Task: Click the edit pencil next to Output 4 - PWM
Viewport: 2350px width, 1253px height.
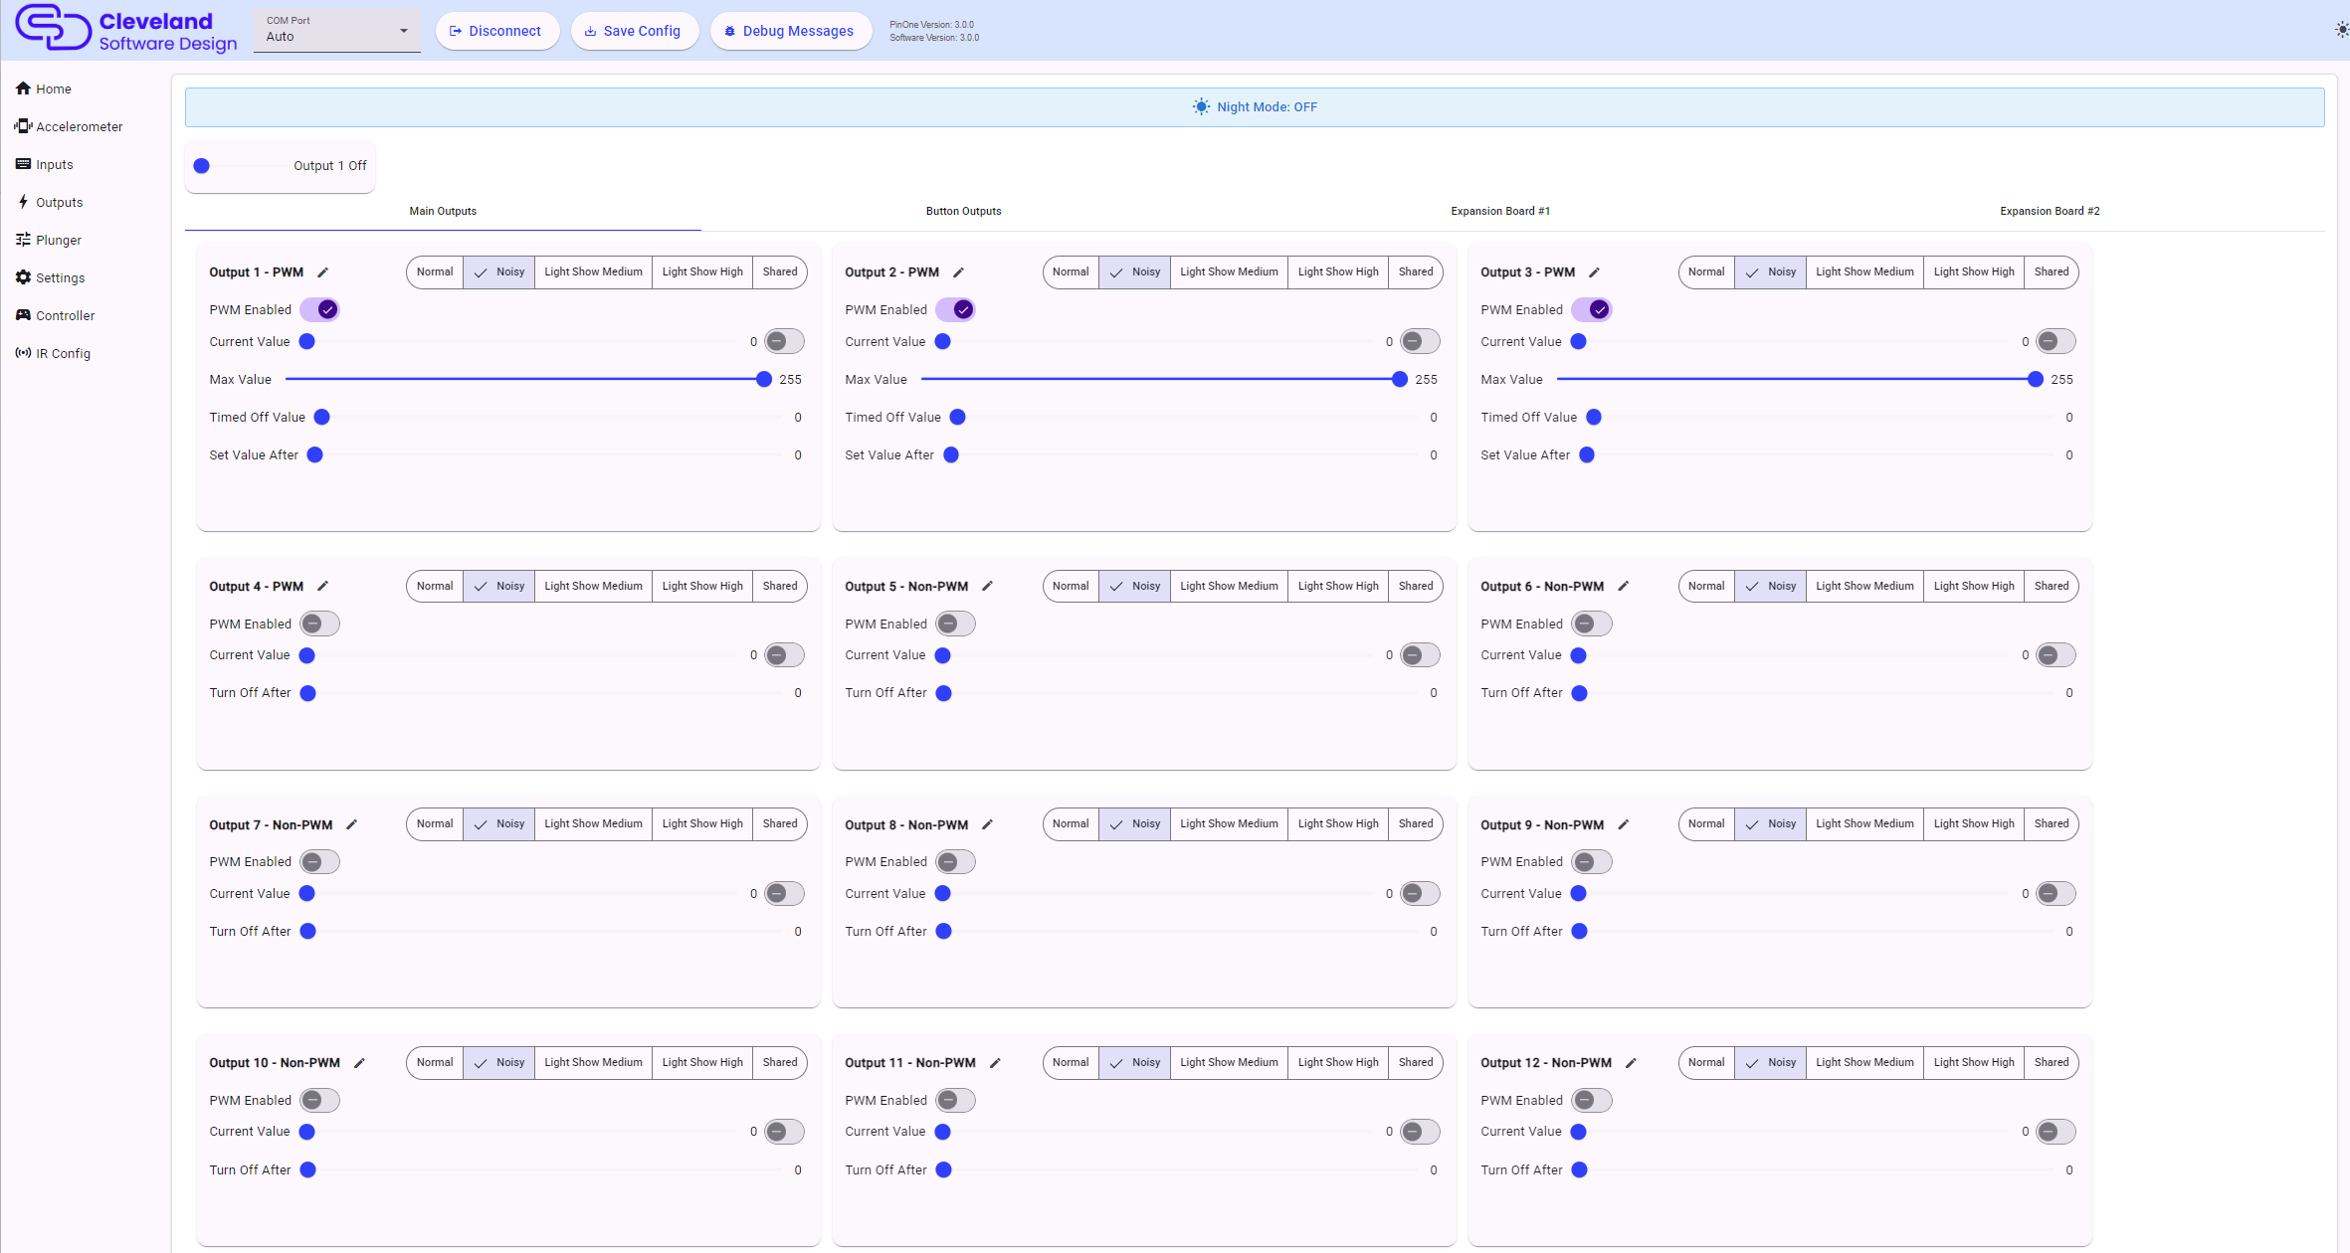Action: tap(322, 587)
